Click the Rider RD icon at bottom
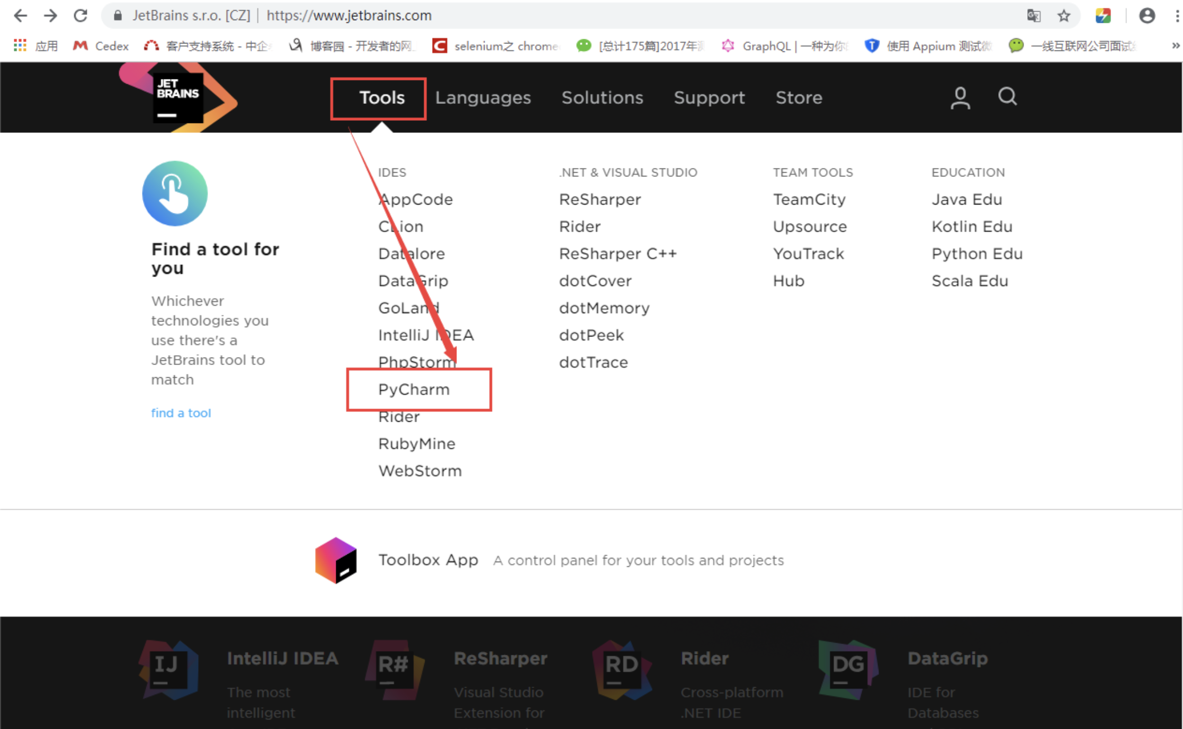Image resolution: width=1183 pixels, height=729 pixels. coord(622,670)
